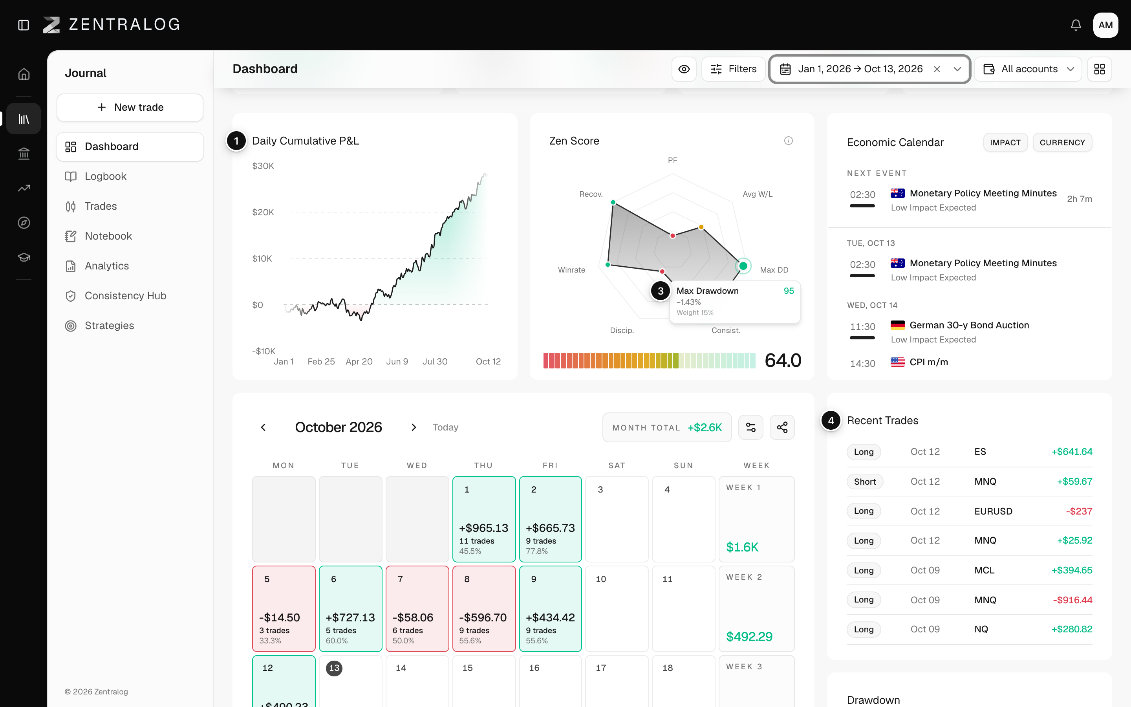Go to the Home rail icon

click(x=24, y=74)
